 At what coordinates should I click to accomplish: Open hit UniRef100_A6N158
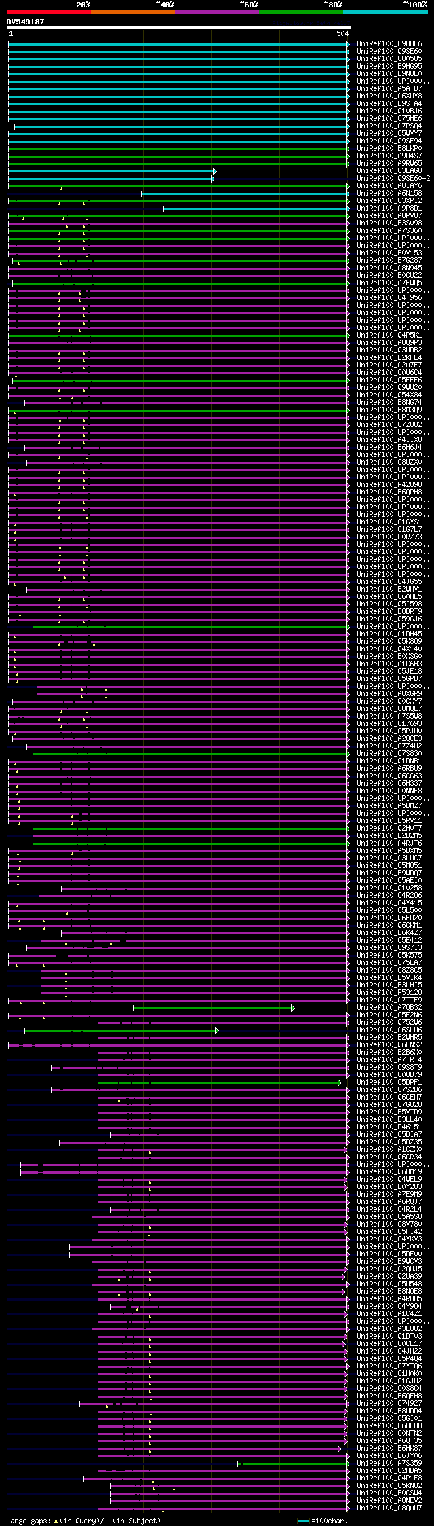[x=389, y=193]
